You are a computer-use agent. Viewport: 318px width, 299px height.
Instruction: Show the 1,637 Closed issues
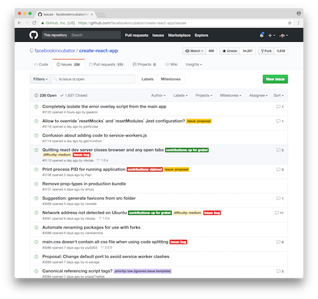click(x=74, y=96)
